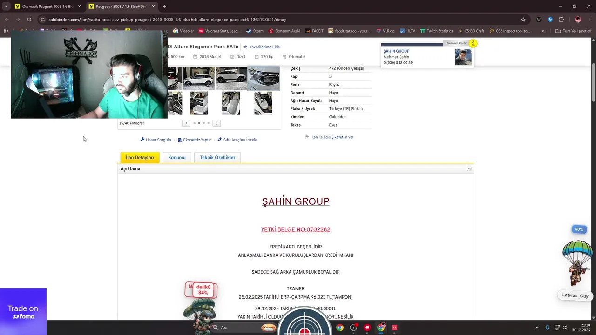This screenshot has width=596, height=335.
Task: Close the Peugeot / 3008 / 1.6 BlueHDi tab
Action: [x=153, y=7]
